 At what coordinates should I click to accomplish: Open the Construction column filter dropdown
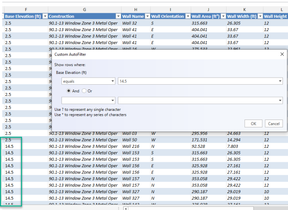pyautogui.click(x=117, y=16)
